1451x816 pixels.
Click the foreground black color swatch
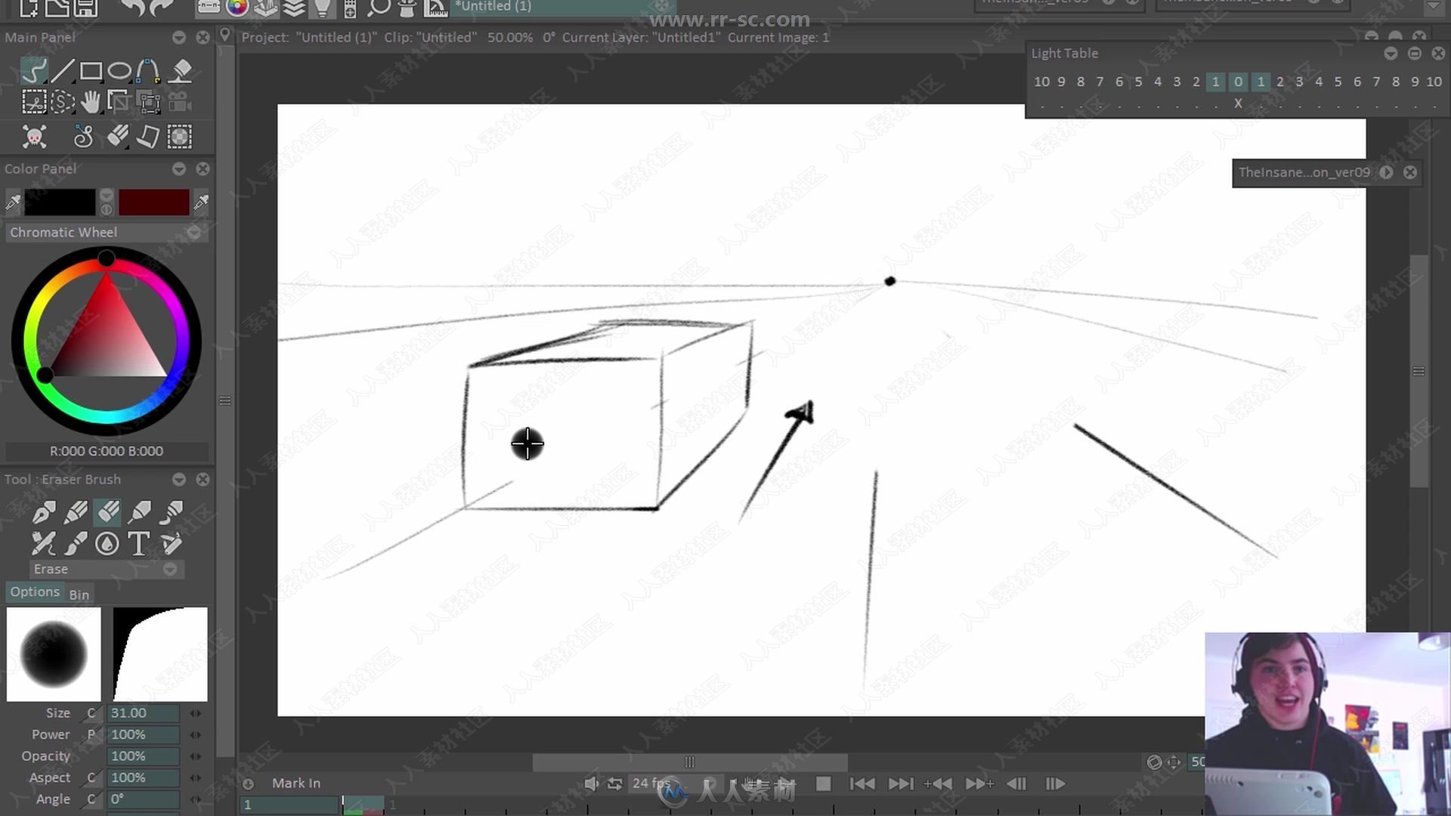click(x=59, y=201)
